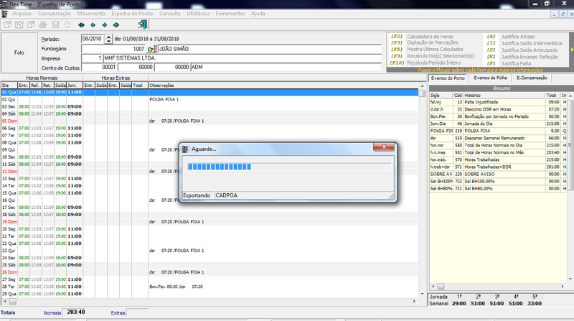Increase the Período spinner value

[108, 37]
